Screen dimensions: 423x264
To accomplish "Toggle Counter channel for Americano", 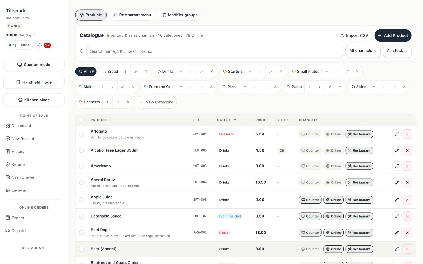I will (310, 166).
